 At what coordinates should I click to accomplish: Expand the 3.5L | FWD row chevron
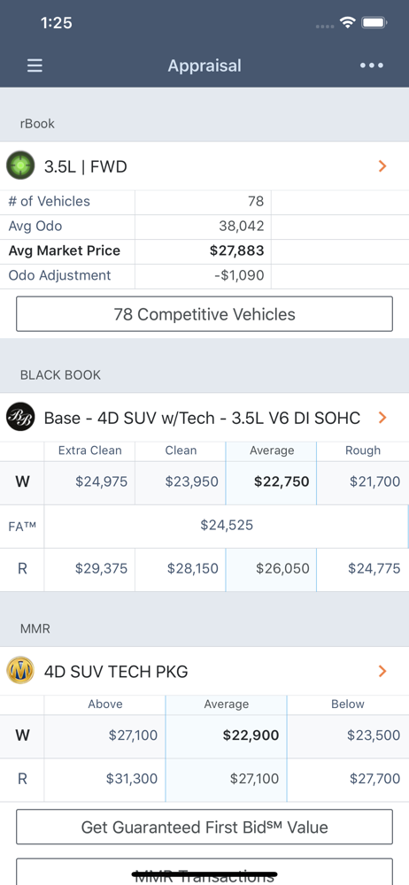382,166
